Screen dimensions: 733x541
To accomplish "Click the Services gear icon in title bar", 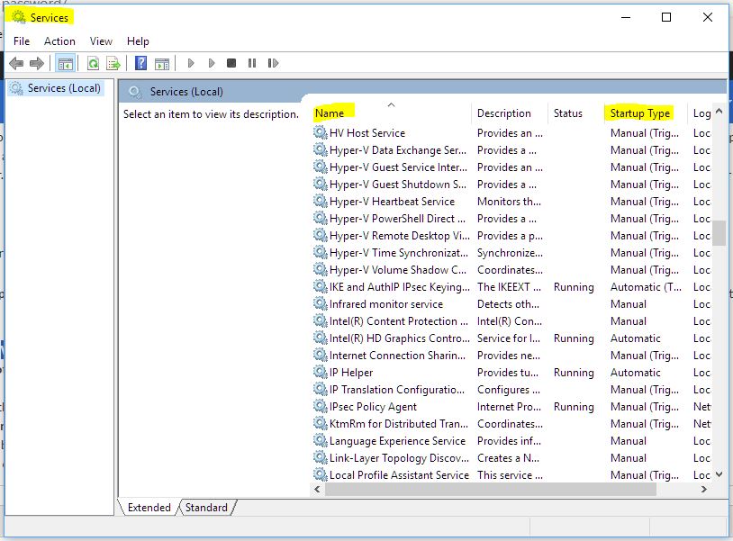I will [19, 17].
